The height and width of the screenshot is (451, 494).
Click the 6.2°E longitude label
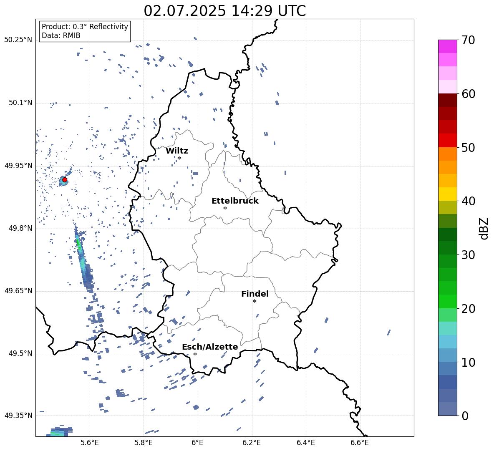click(252, 443)
